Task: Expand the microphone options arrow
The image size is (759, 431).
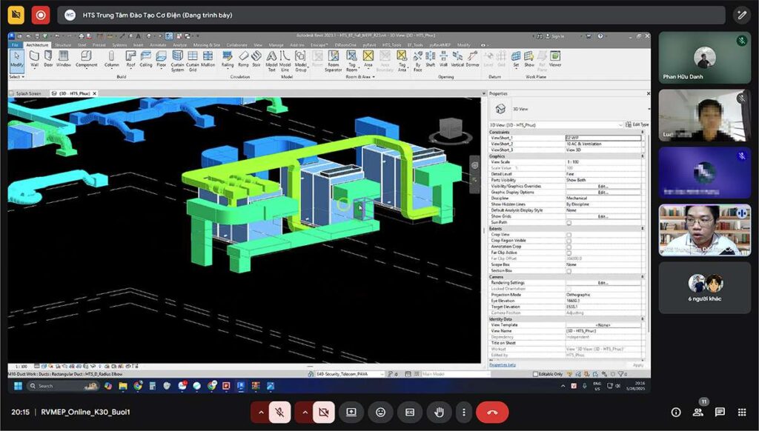Action: click(261, 412)
